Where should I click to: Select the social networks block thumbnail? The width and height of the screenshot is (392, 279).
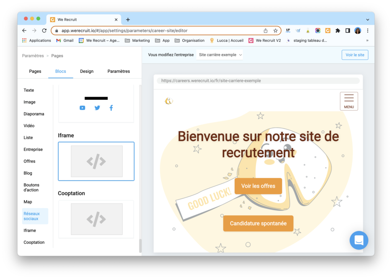[x=96, y=103]
